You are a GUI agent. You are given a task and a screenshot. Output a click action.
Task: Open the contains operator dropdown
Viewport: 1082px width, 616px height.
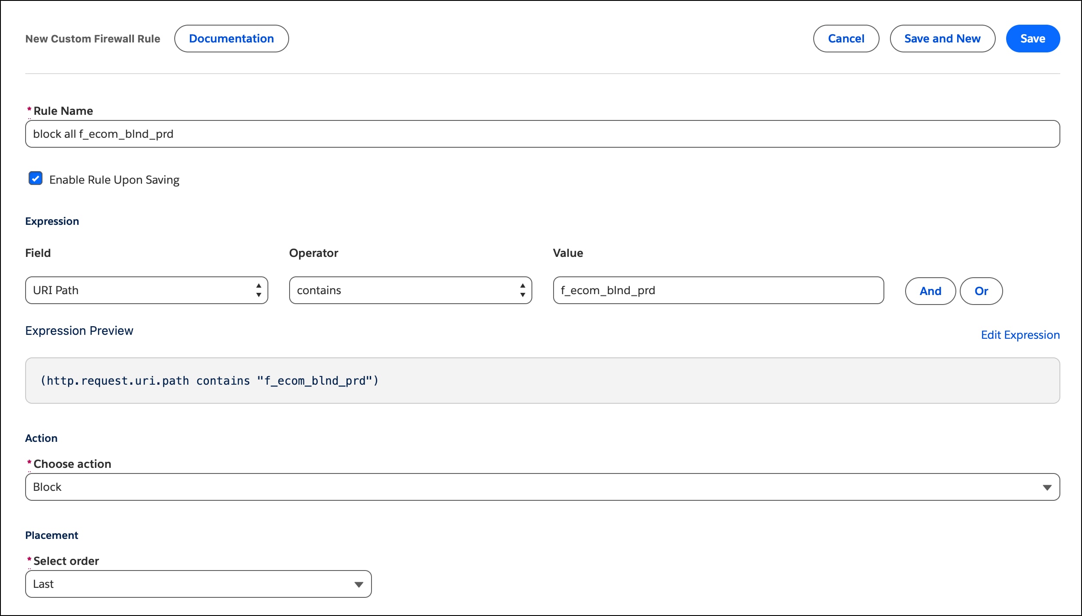pos(411,290)
